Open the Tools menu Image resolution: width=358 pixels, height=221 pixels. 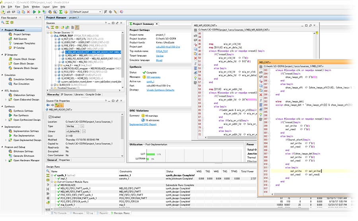26,7
